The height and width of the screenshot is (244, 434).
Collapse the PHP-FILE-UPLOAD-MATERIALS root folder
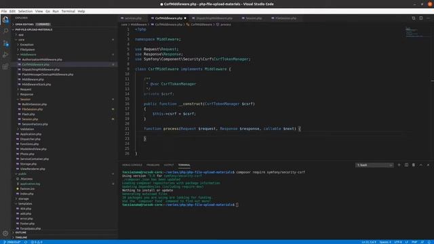click(33, 30)
